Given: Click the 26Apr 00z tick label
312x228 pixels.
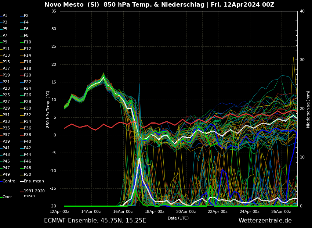Looking at the screenshot, I should [x=281, y=211].
